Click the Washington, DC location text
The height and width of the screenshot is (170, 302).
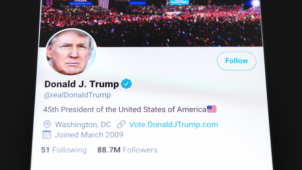pyautogui.click(x=83, y=125)
